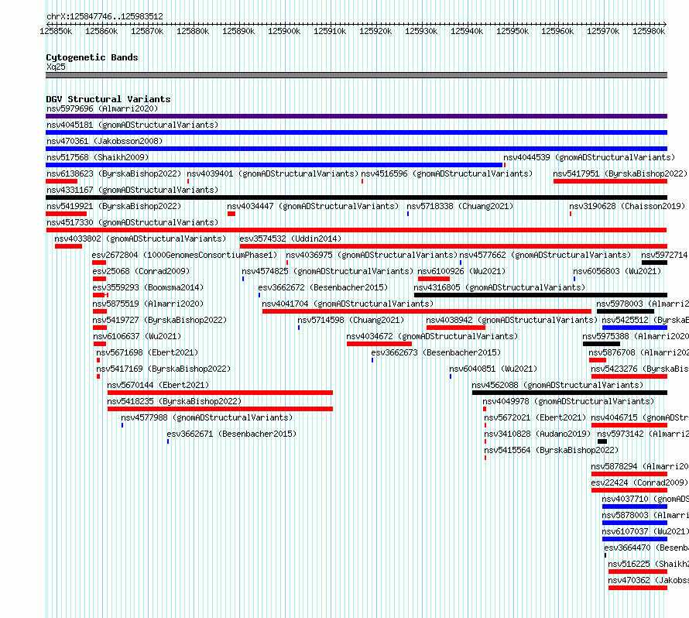Open nsv4036975 variant label
689x618 pixels.
point(372,255)
